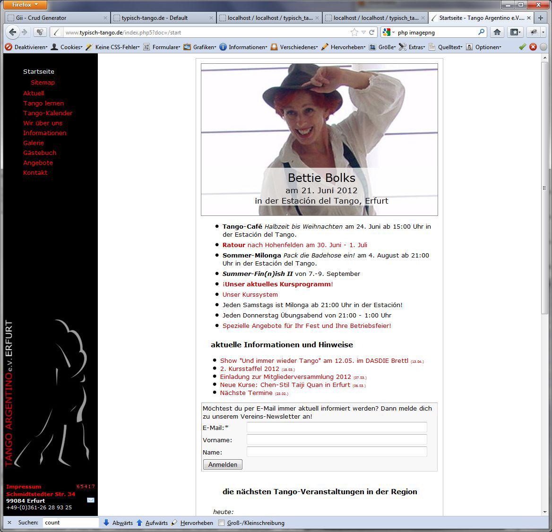This screenshot has width=552, height=532.
Task: Click the red error indicator in developer toolbar
Action: click(x=533, y=47)
